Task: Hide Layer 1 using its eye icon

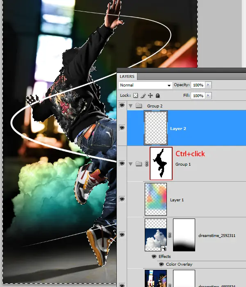Action: pos(122,199)
